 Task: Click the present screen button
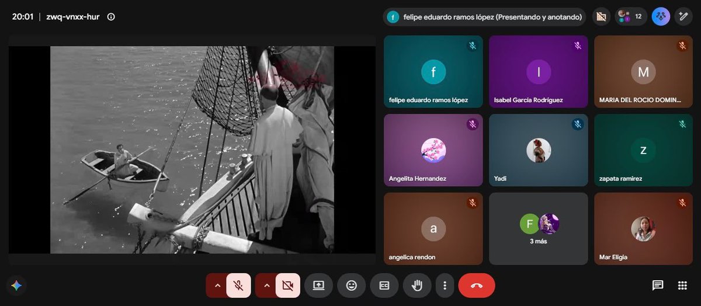[x=318, y=286]
